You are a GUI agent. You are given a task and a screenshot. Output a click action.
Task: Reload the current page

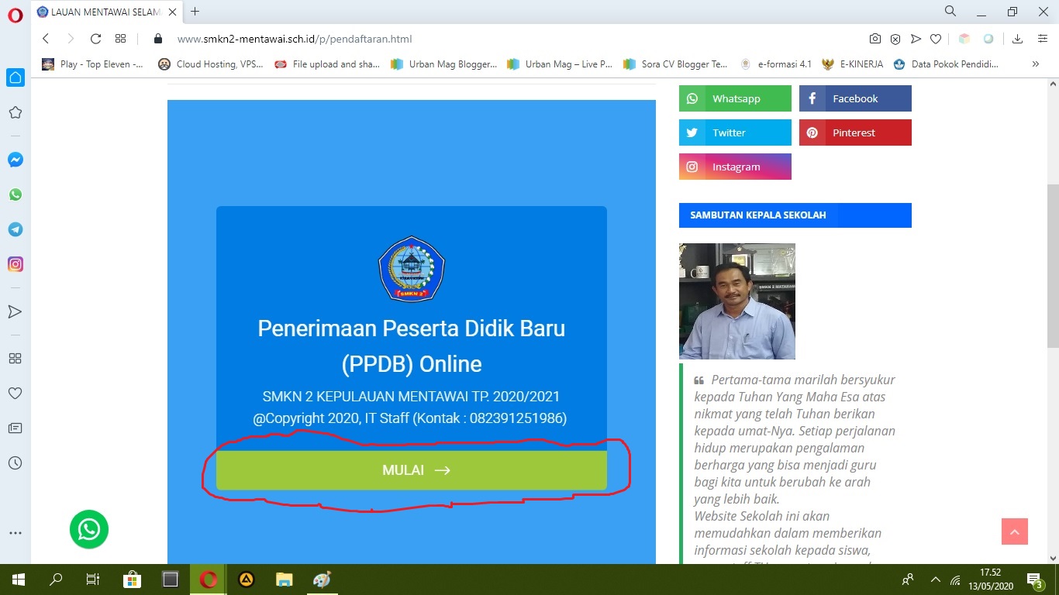pos(95,39)
